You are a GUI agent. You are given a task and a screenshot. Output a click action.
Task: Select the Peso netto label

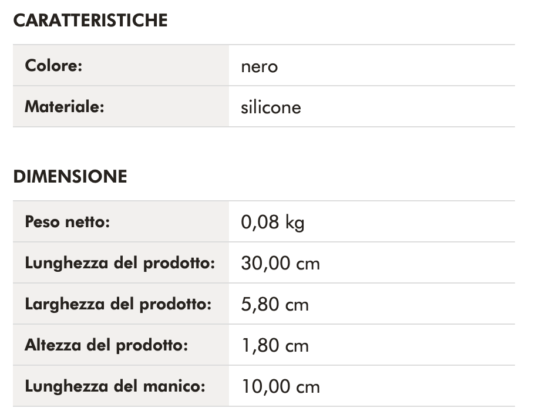click(x=68, y=222)
